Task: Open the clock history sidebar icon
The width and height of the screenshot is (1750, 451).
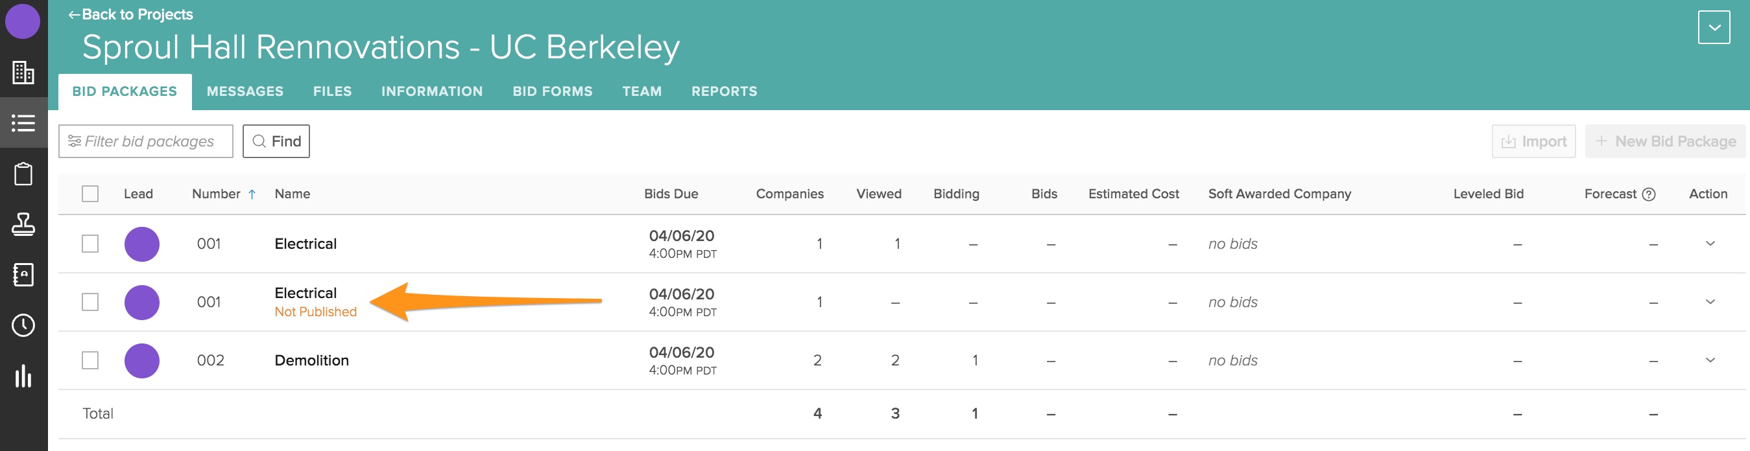Action: point(23,325)
